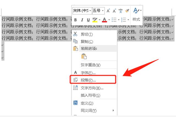Click the 粘贴选项 clipboard icon

(76, 49)
